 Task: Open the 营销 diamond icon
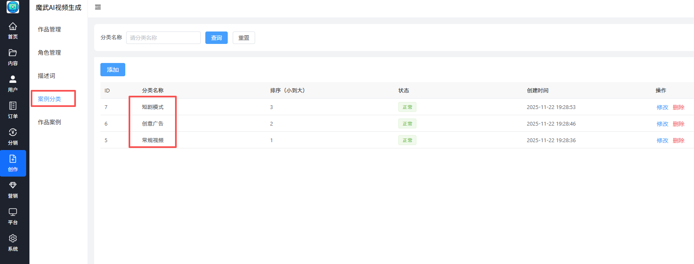(13, 186)
